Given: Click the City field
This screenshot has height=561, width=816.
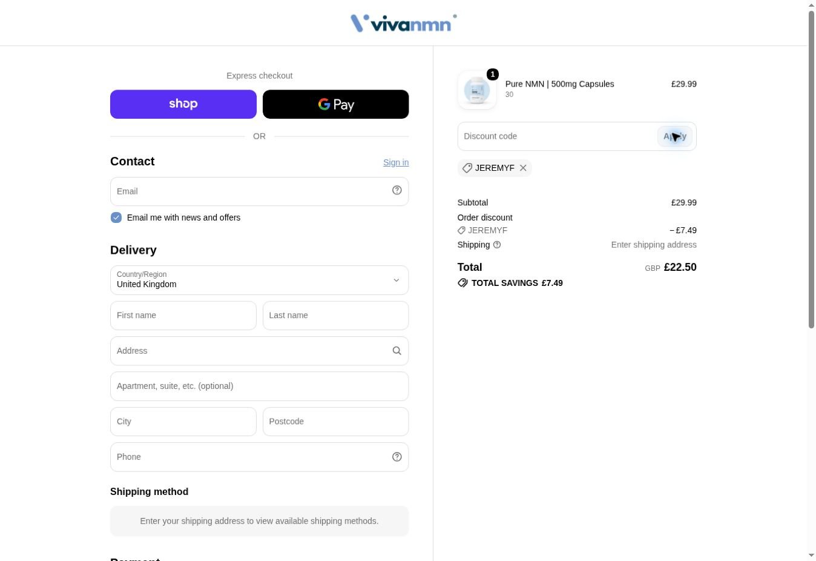Looking at the screenshot, I should 183,422.
